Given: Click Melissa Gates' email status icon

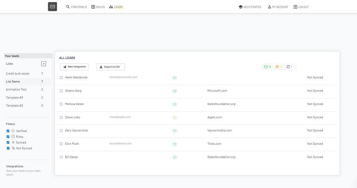Looking at the screenshot, I should pyautogui.click(x=175, y=104).
